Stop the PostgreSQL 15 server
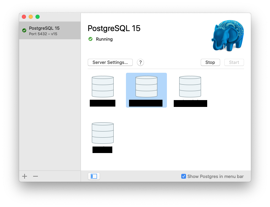 (210, 63)
